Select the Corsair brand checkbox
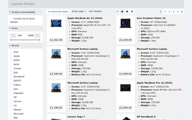The width and height of the screenshot is (192, 120). coord(11,69)
